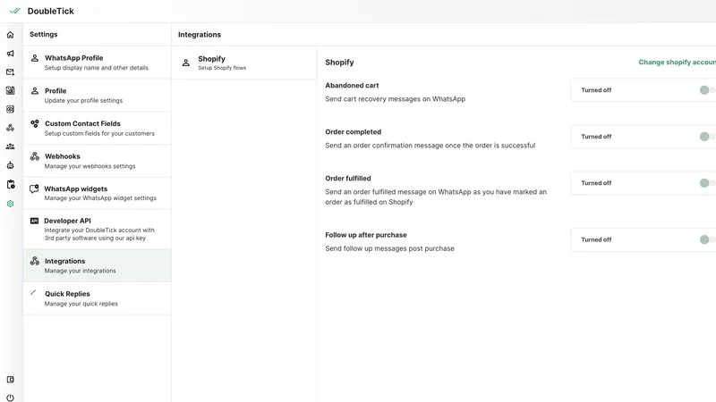Open WhatsApp Profile settings
716x402 pixels.
(98, 63)
